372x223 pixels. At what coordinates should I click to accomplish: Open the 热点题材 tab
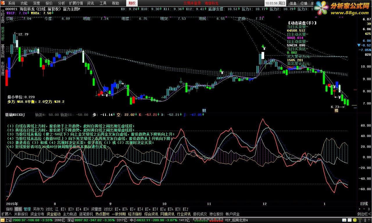pos(103,214)
